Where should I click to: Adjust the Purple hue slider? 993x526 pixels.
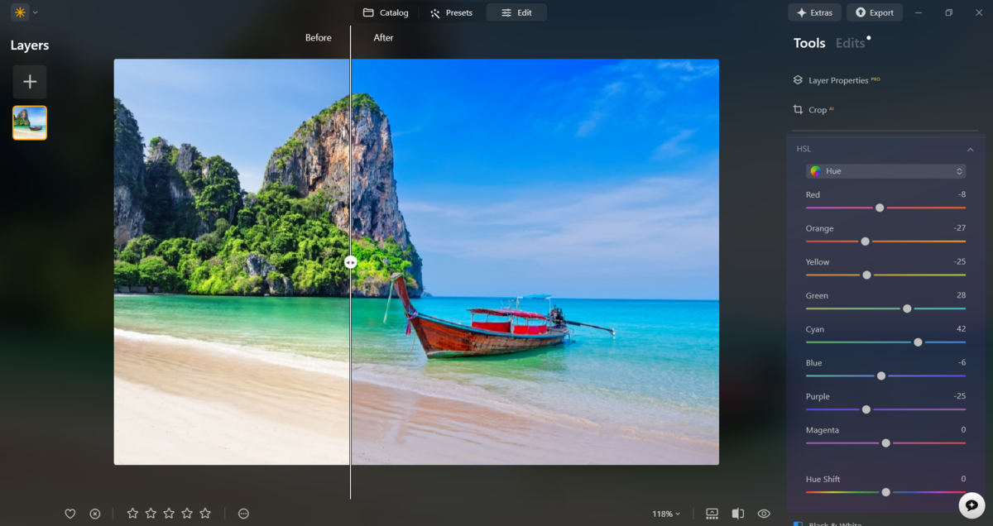[x=885, y=409]
